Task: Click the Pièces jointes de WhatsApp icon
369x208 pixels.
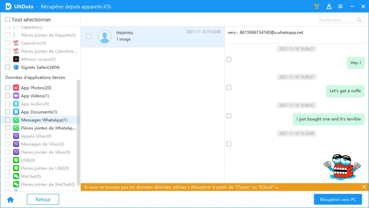Action: [x=16, y=128]
